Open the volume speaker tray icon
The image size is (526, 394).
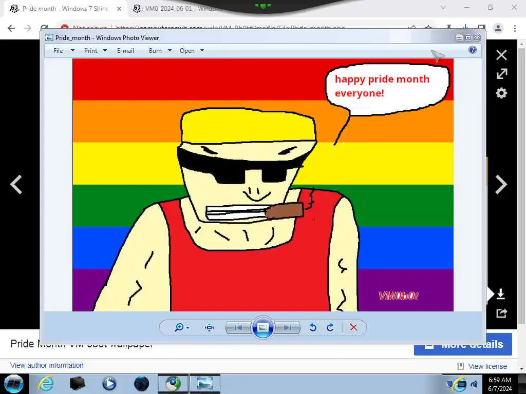click(474, 384)
